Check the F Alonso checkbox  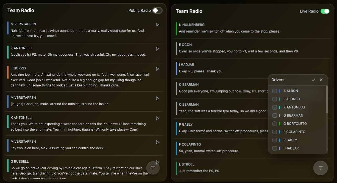[x=275, y=99]
